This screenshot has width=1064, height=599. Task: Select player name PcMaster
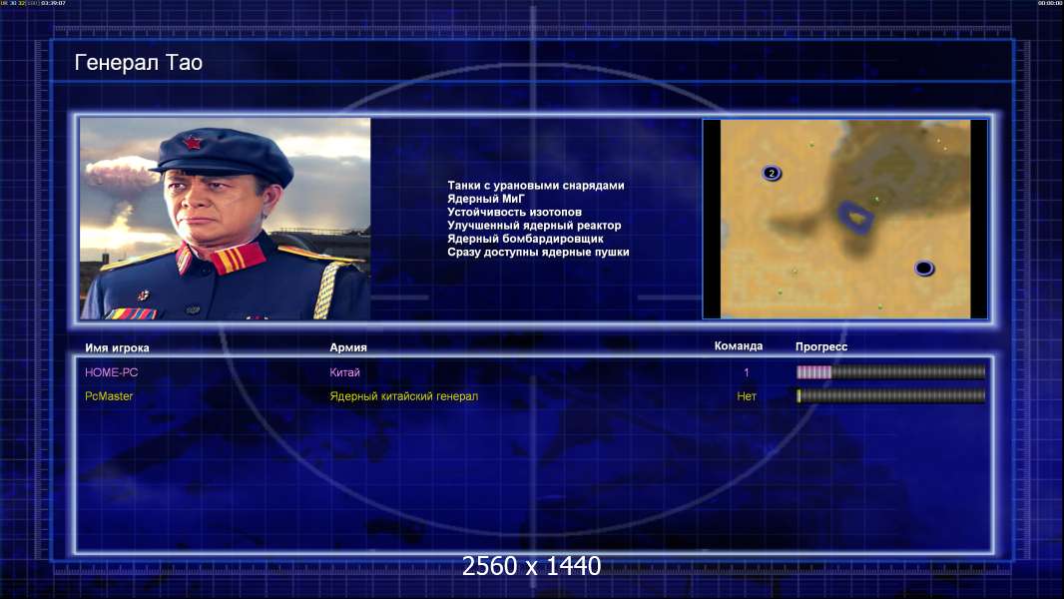pyautogui.click(x=109, y=396)
